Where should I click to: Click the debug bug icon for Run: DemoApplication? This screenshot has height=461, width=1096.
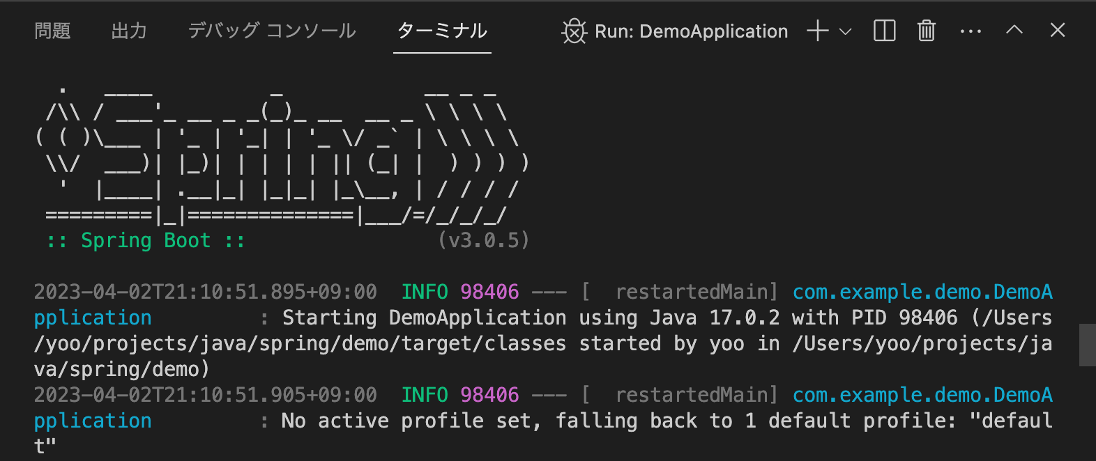point(574,31)
